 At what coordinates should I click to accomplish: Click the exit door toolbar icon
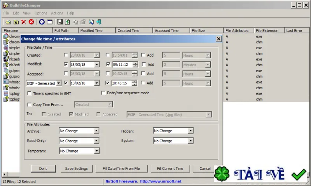(x=99, y=22)
